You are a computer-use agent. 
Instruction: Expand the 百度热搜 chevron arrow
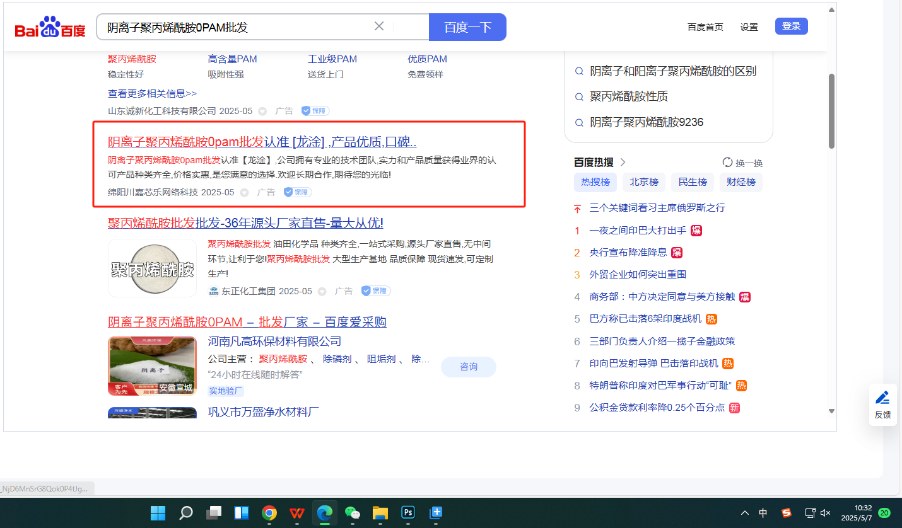tap(623, 163)
